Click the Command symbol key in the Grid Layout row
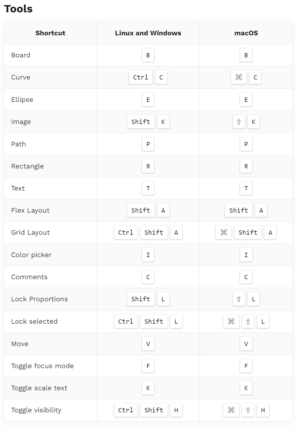 [x=224, y=232]
